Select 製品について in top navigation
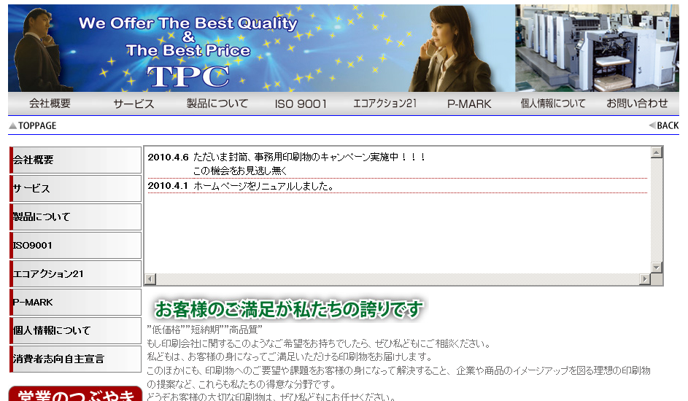 coord(217,104)
